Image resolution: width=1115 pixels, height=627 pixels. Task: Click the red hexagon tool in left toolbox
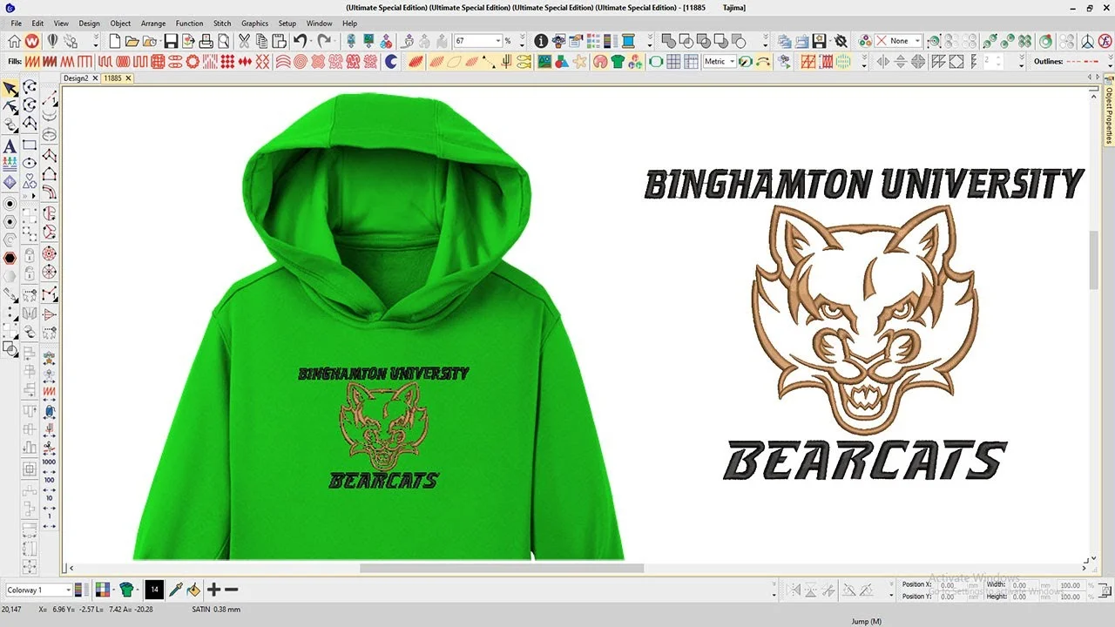[10, 259]
